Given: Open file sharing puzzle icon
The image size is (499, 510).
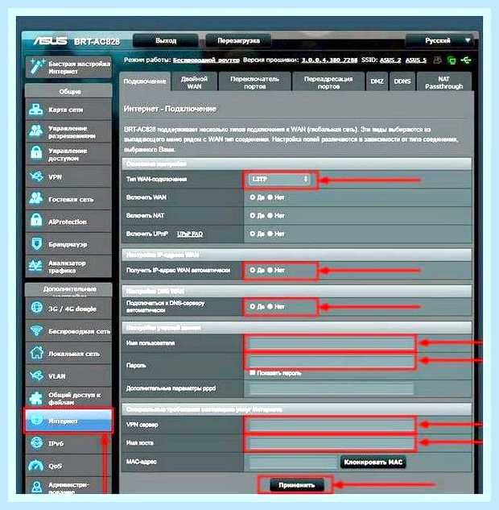Looking at the screenshot, I should [36, 398].
